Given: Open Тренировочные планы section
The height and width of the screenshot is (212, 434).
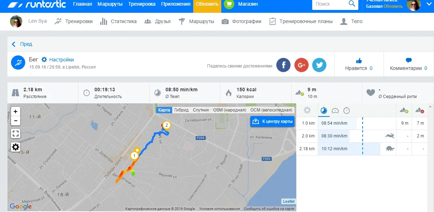Looking at the screenshot, I should (301, 21).
